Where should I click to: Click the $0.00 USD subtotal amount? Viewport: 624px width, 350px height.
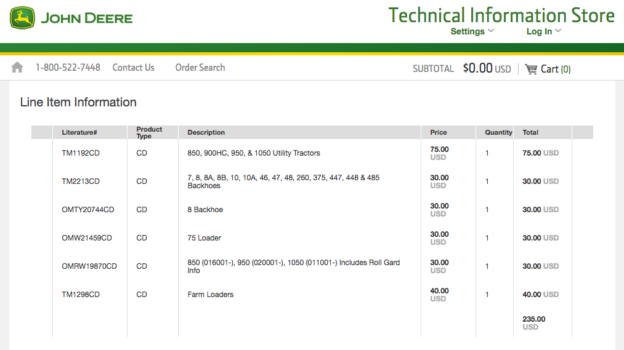[x=487, y=68]
